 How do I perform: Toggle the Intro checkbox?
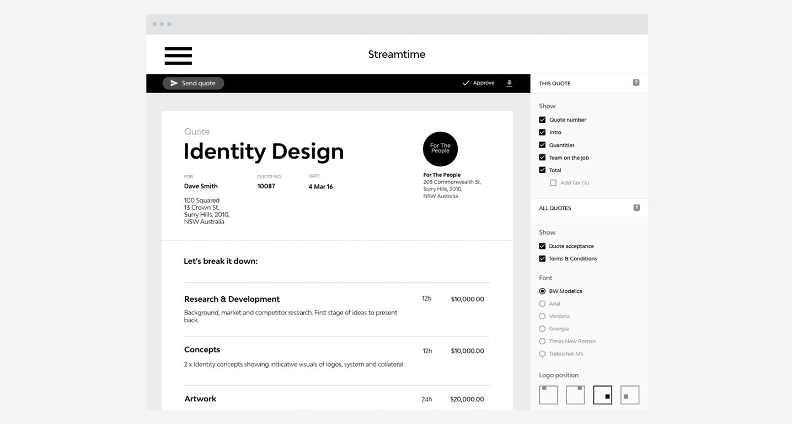[542, 133]
